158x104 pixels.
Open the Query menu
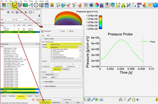tap(16, 1)
